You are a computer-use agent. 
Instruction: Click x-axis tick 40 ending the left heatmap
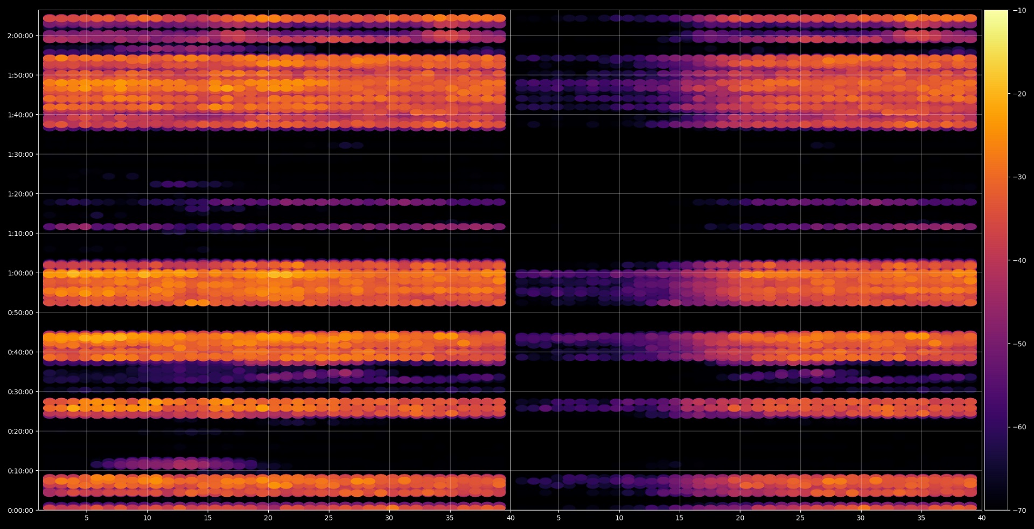pyautogui.click(x=511, y=518)
